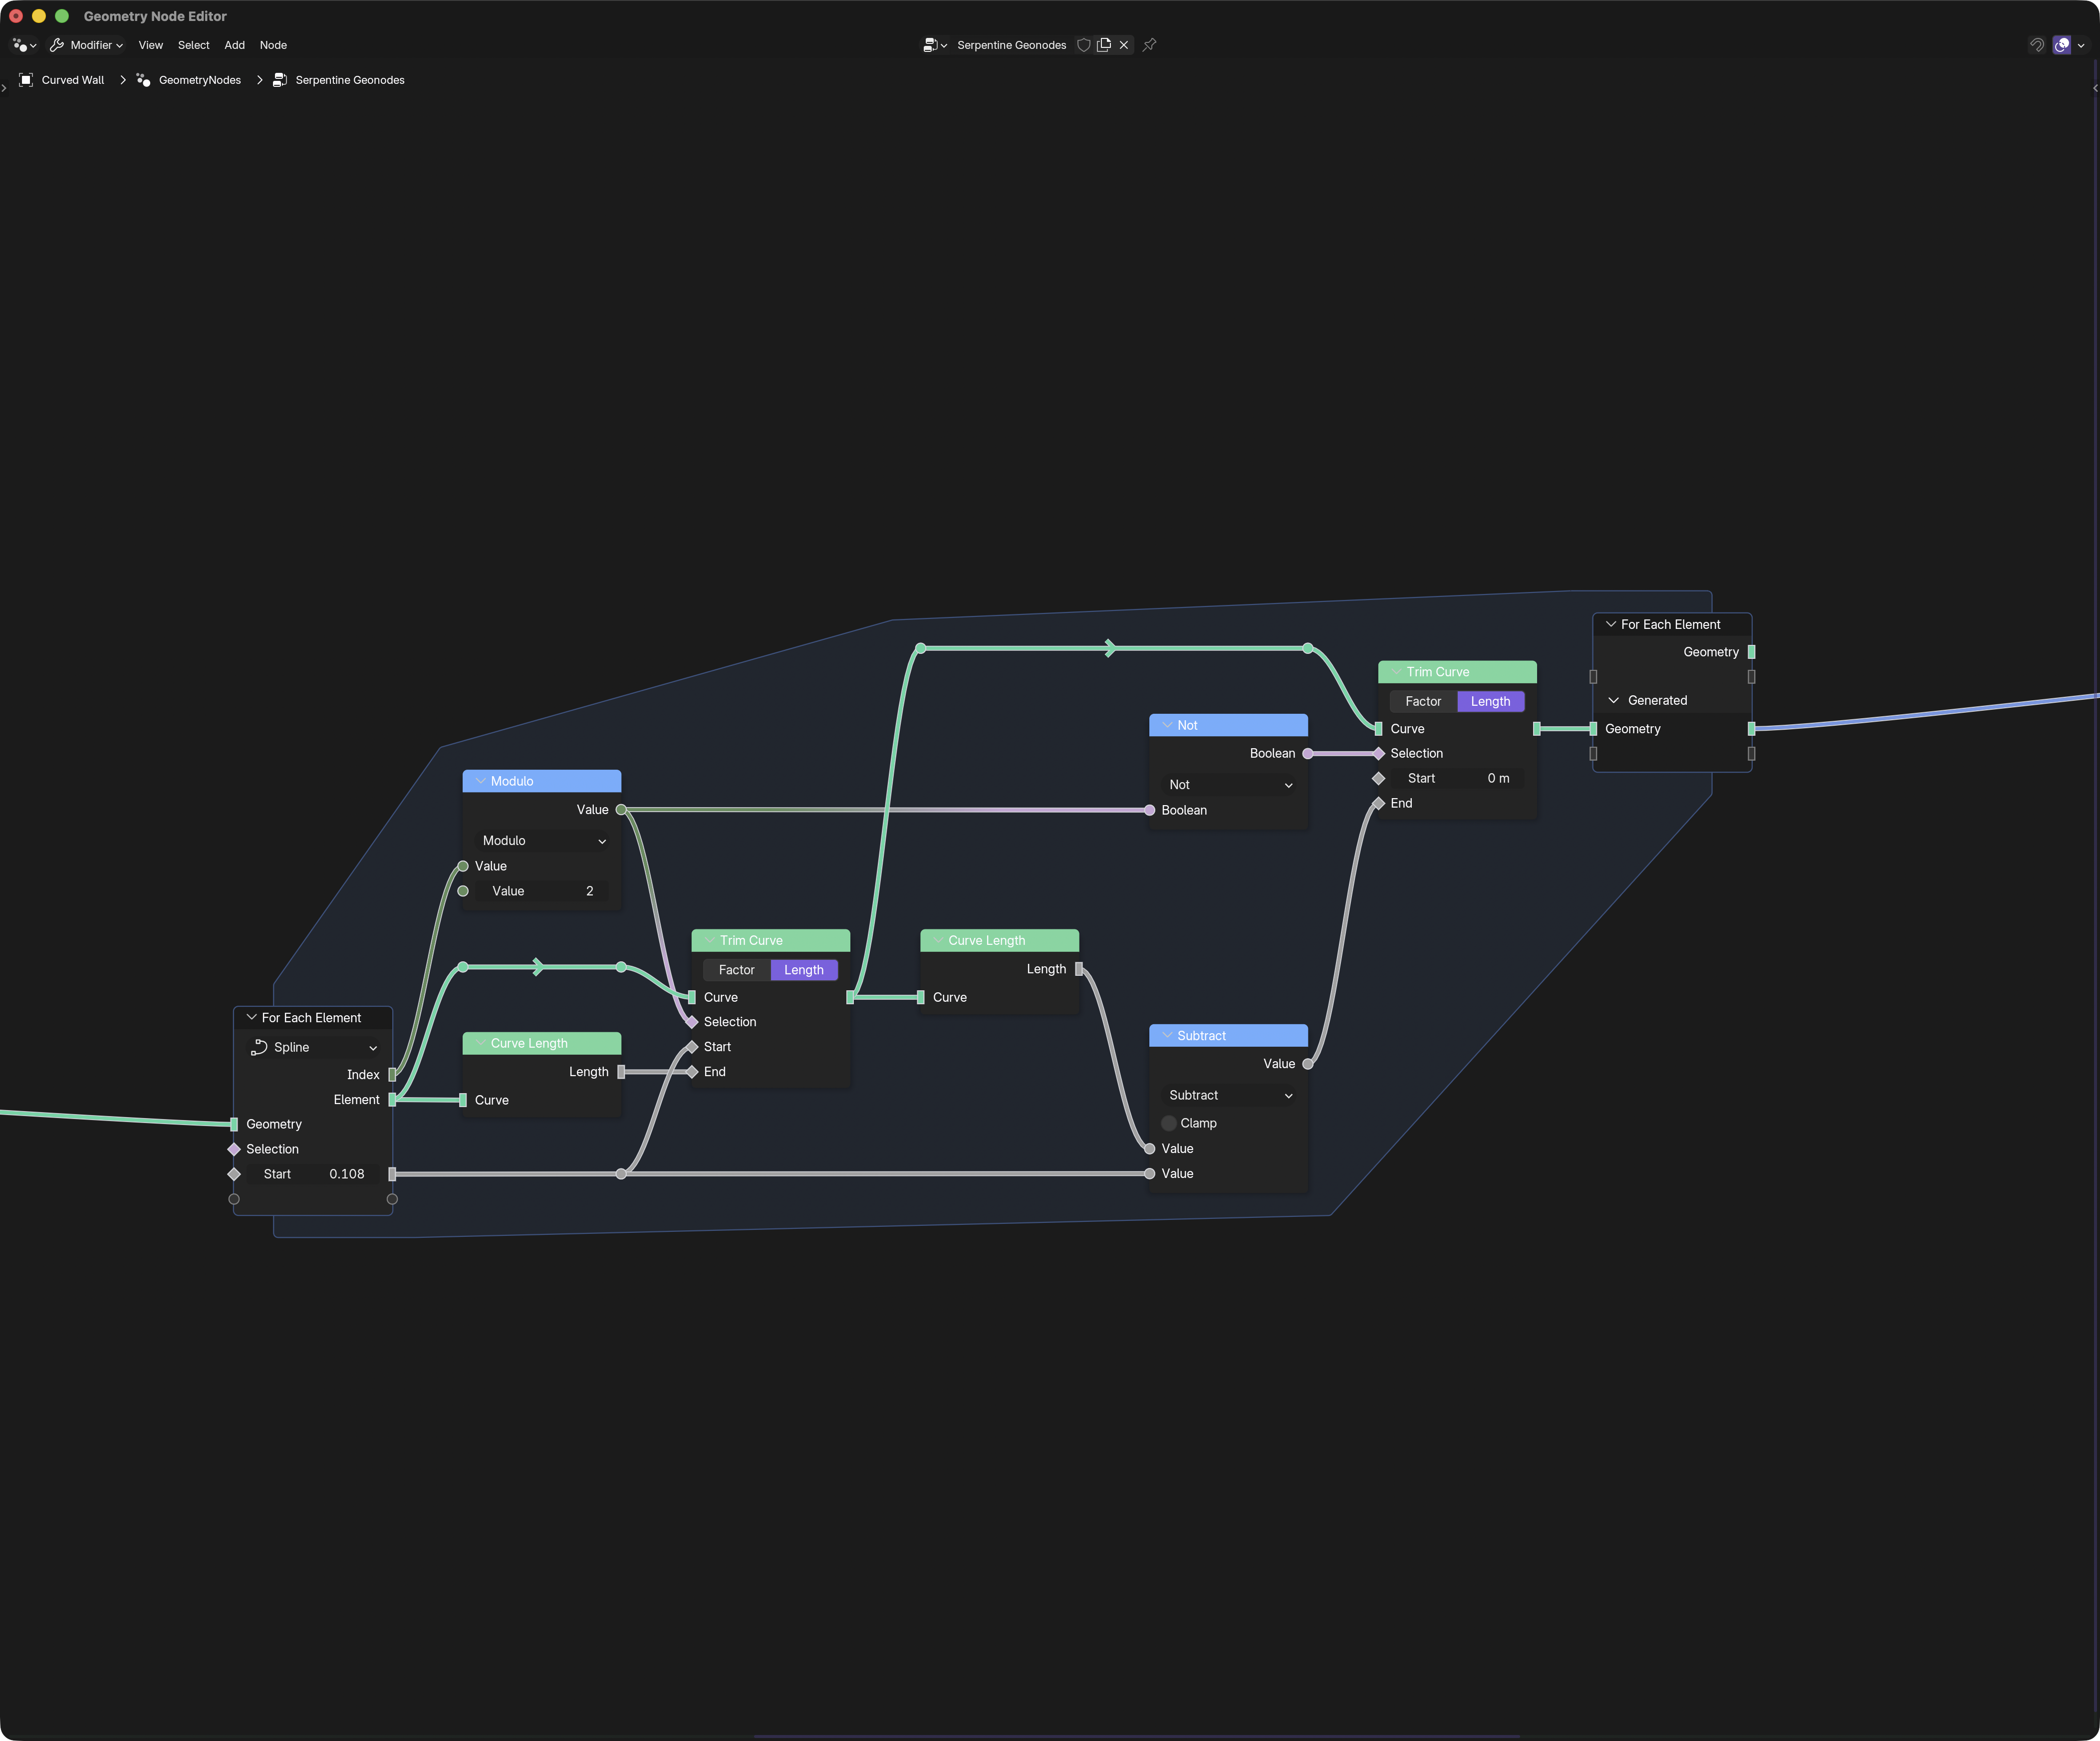Viewport: 2100px width, 1741px height.
Task: Open the overlays options dropdown arrow
Action: (2081, 45)
